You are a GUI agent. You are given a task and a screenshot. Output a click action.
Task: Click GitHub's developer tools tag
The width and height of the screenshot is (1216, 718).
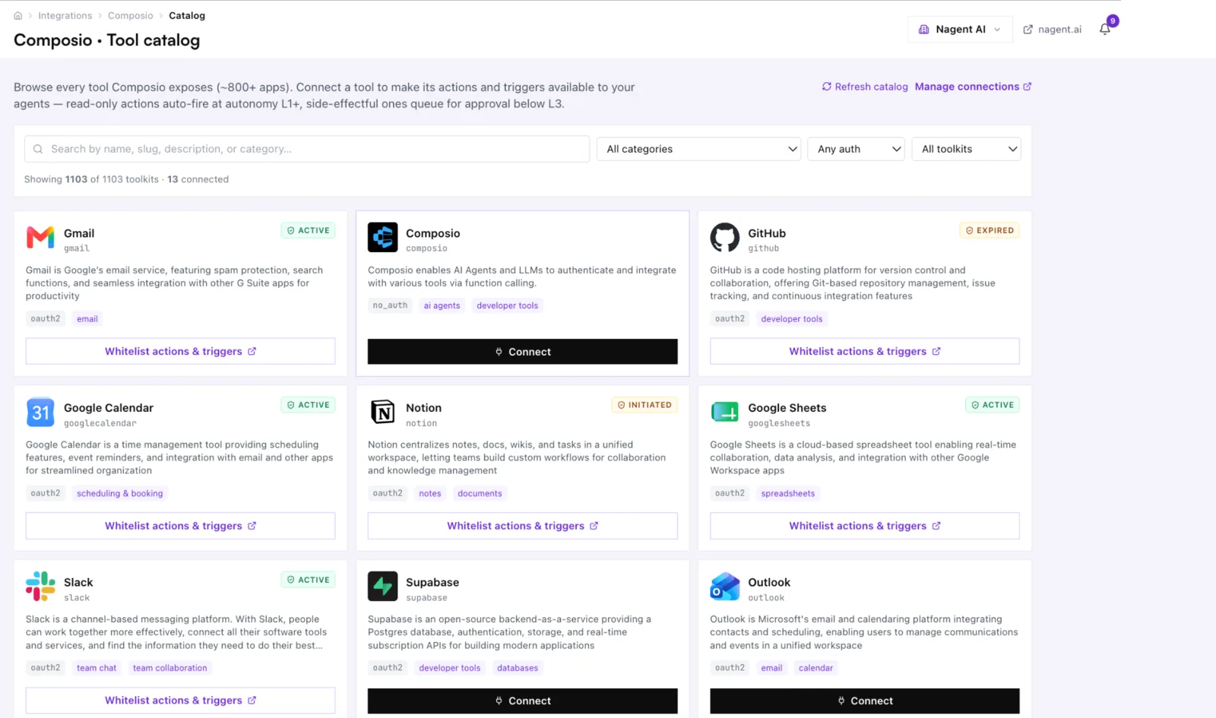click(792, 319)
